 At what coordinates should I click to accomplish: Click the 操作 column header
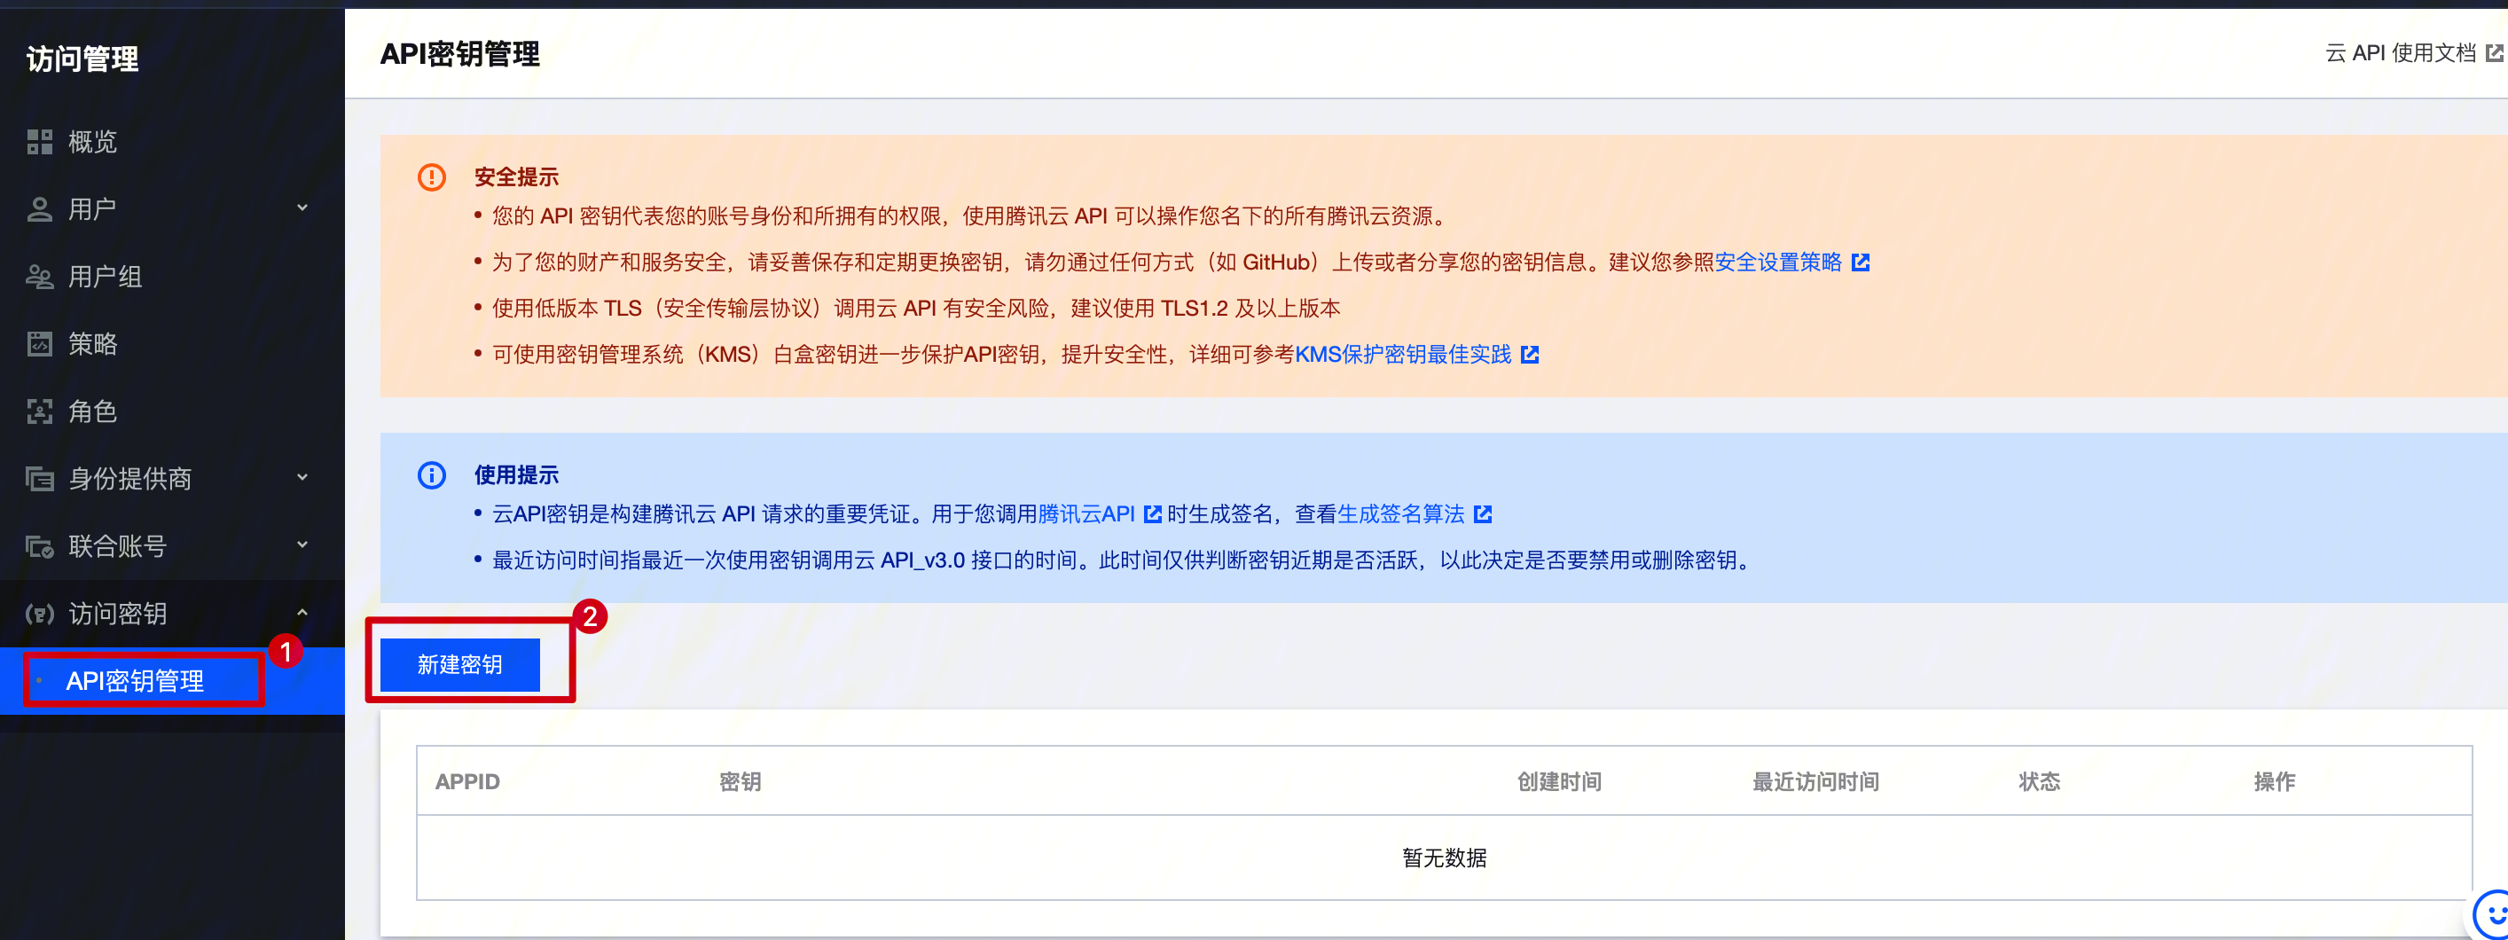click(x=2275, y=782)
